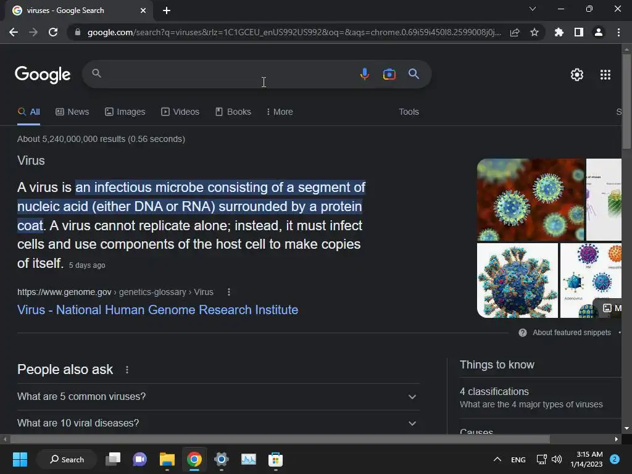Click the browser forward arrow
The image size is (632, 474).
pyautogui.click(x=33, y=32)
